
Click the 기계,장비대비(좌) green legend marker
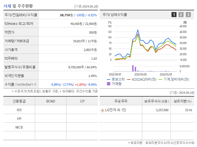click(161, 80)
